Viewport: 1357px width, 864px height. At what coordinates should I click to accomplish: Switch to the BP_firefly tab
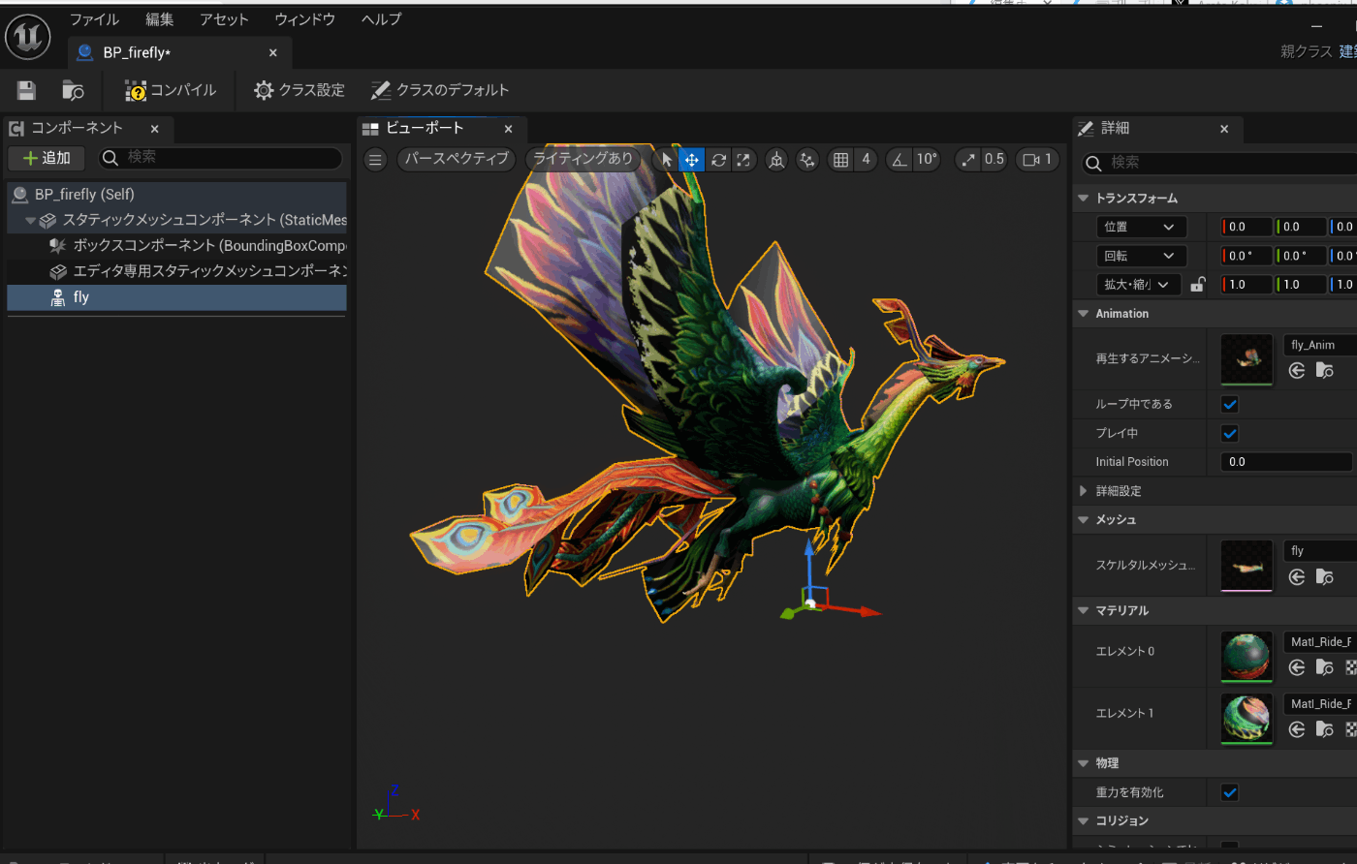click(x=177, y=52)
